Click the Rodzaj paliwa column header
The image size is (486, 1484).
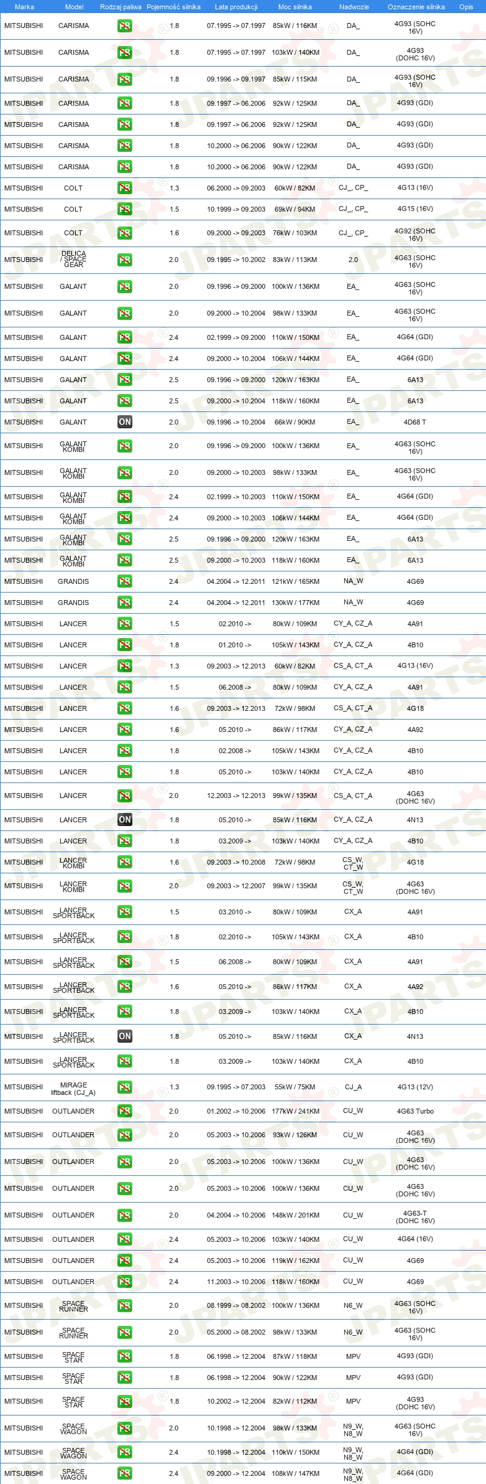[x=121, y=7]
